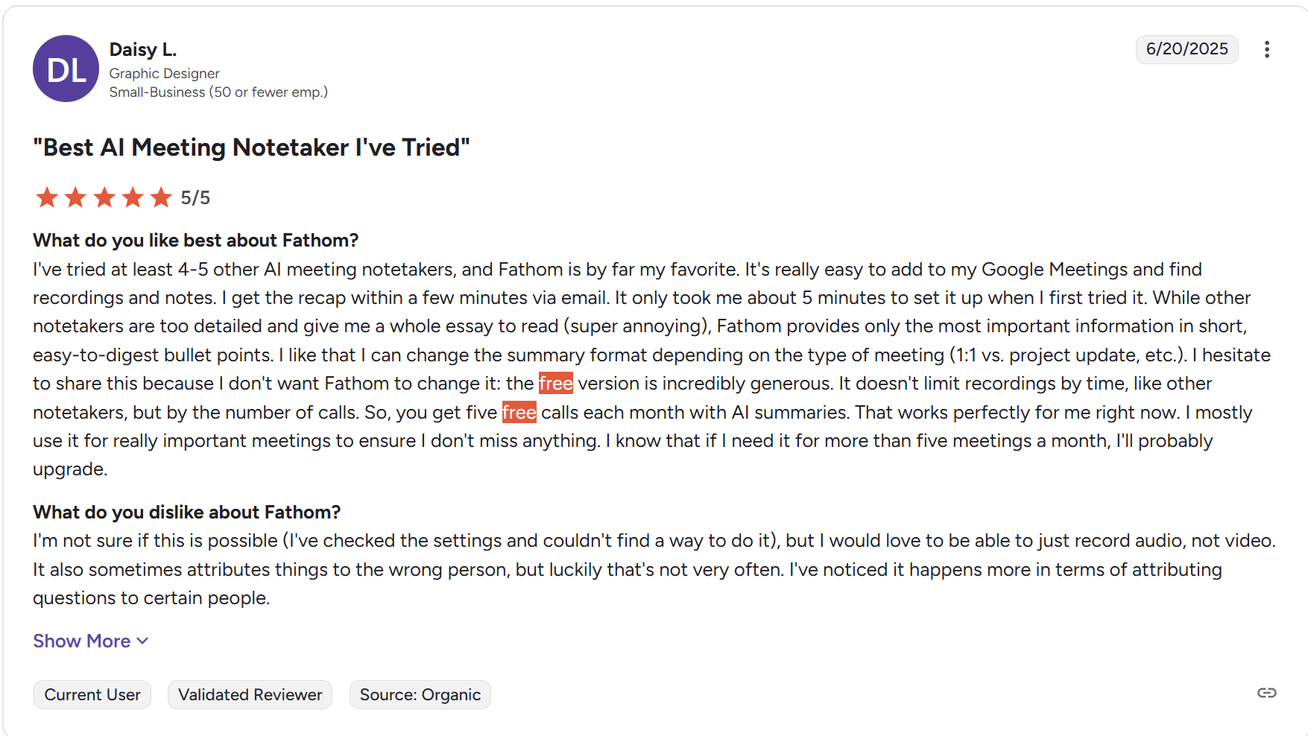
Task: Click the third orange rating star
Action: coord(104,197)
